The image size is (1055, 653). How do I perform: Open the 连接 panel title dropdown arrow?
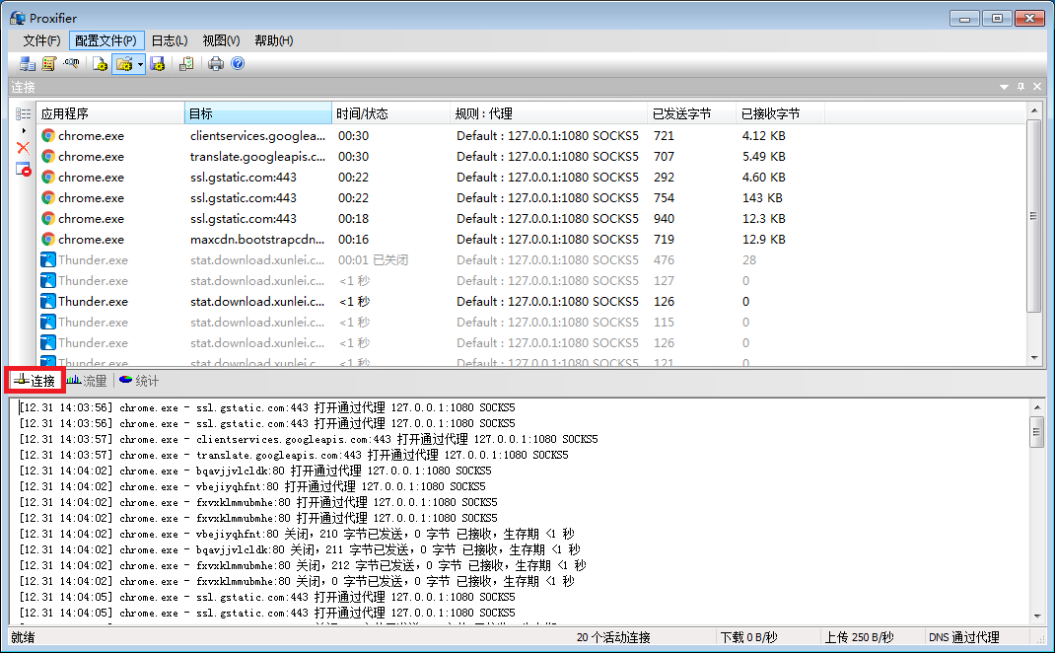pyautogui.click(x=1005, y=87)
